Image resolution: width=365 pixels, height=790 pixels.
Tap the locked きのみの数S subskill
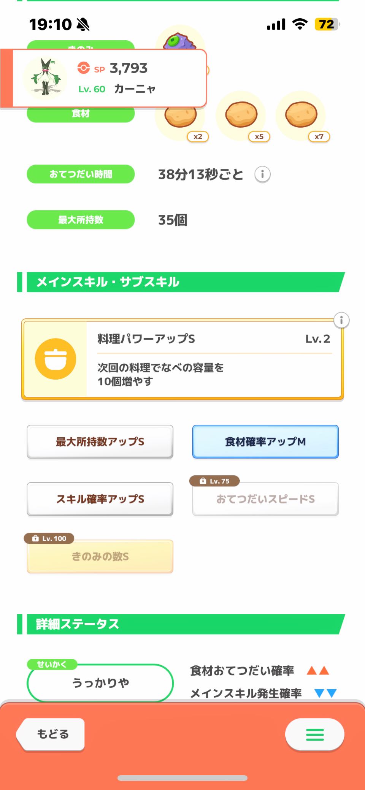(100, 557)
